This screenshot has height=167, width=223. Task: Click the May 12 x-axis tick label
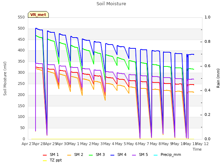tap(202, 144)
